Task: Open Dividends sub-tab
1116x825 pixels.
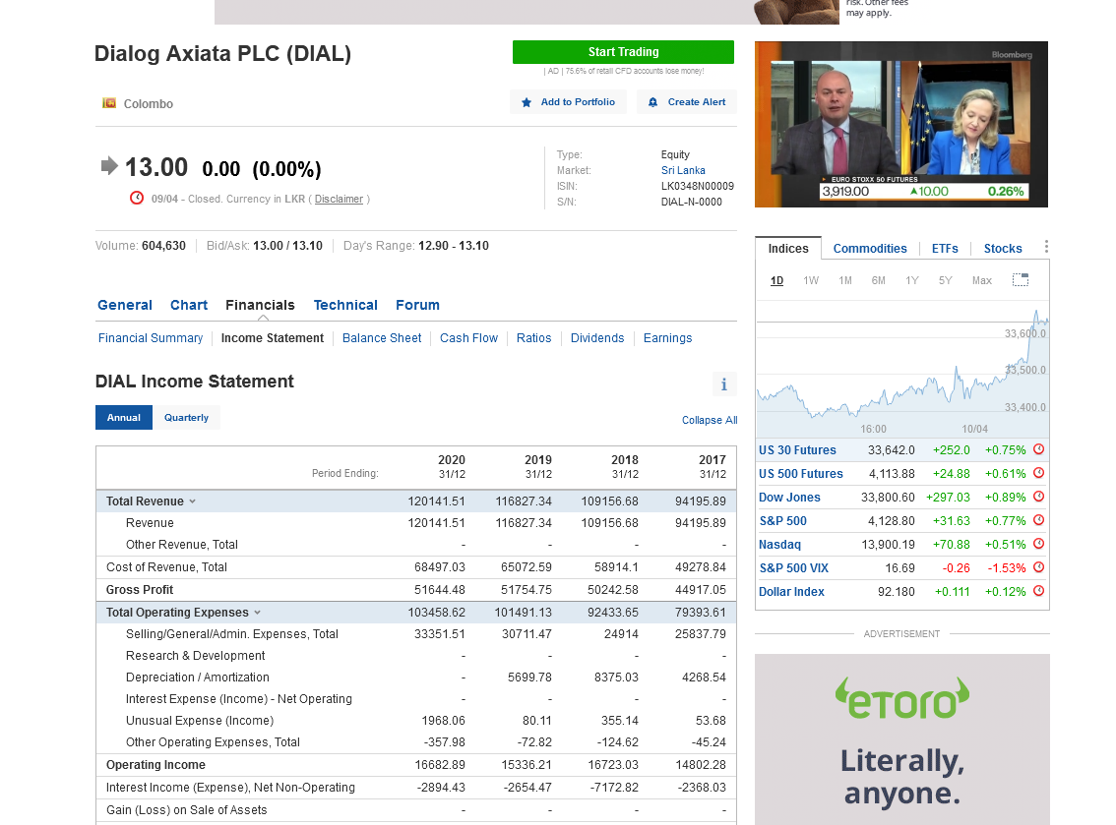Action: [x=597, y=338]
